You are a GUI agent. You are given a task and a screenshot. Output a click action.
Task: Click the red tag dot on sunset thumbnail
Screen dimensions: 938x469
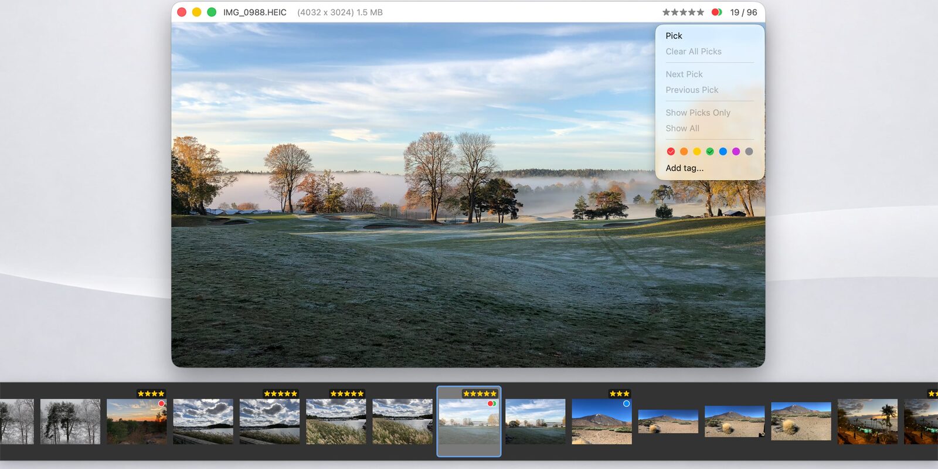pos(161,403)
